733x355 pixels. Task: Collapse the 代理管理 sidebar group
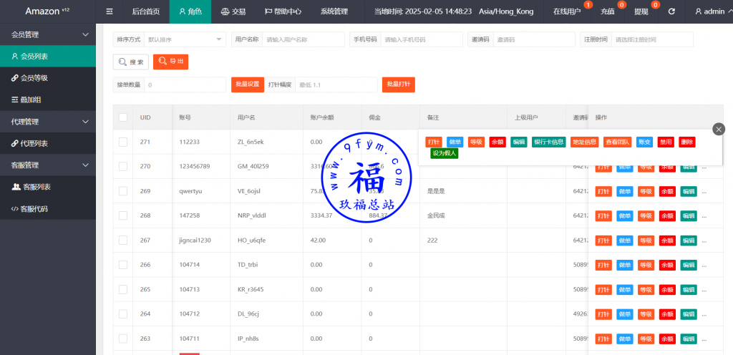coord(47,122)
